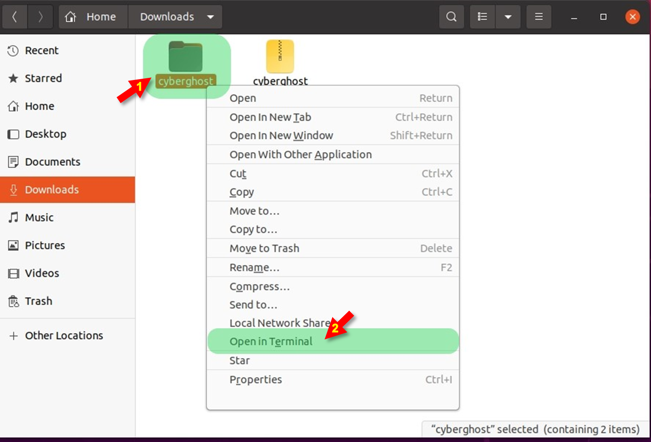Image resolution: width=651 pixels, height=442 pixels.
Task: Click the Recent clock icon
Action: pyautogui.click(x=13, y=51)
